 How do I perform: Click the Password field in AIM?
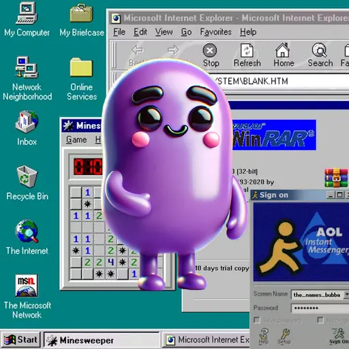320,308
